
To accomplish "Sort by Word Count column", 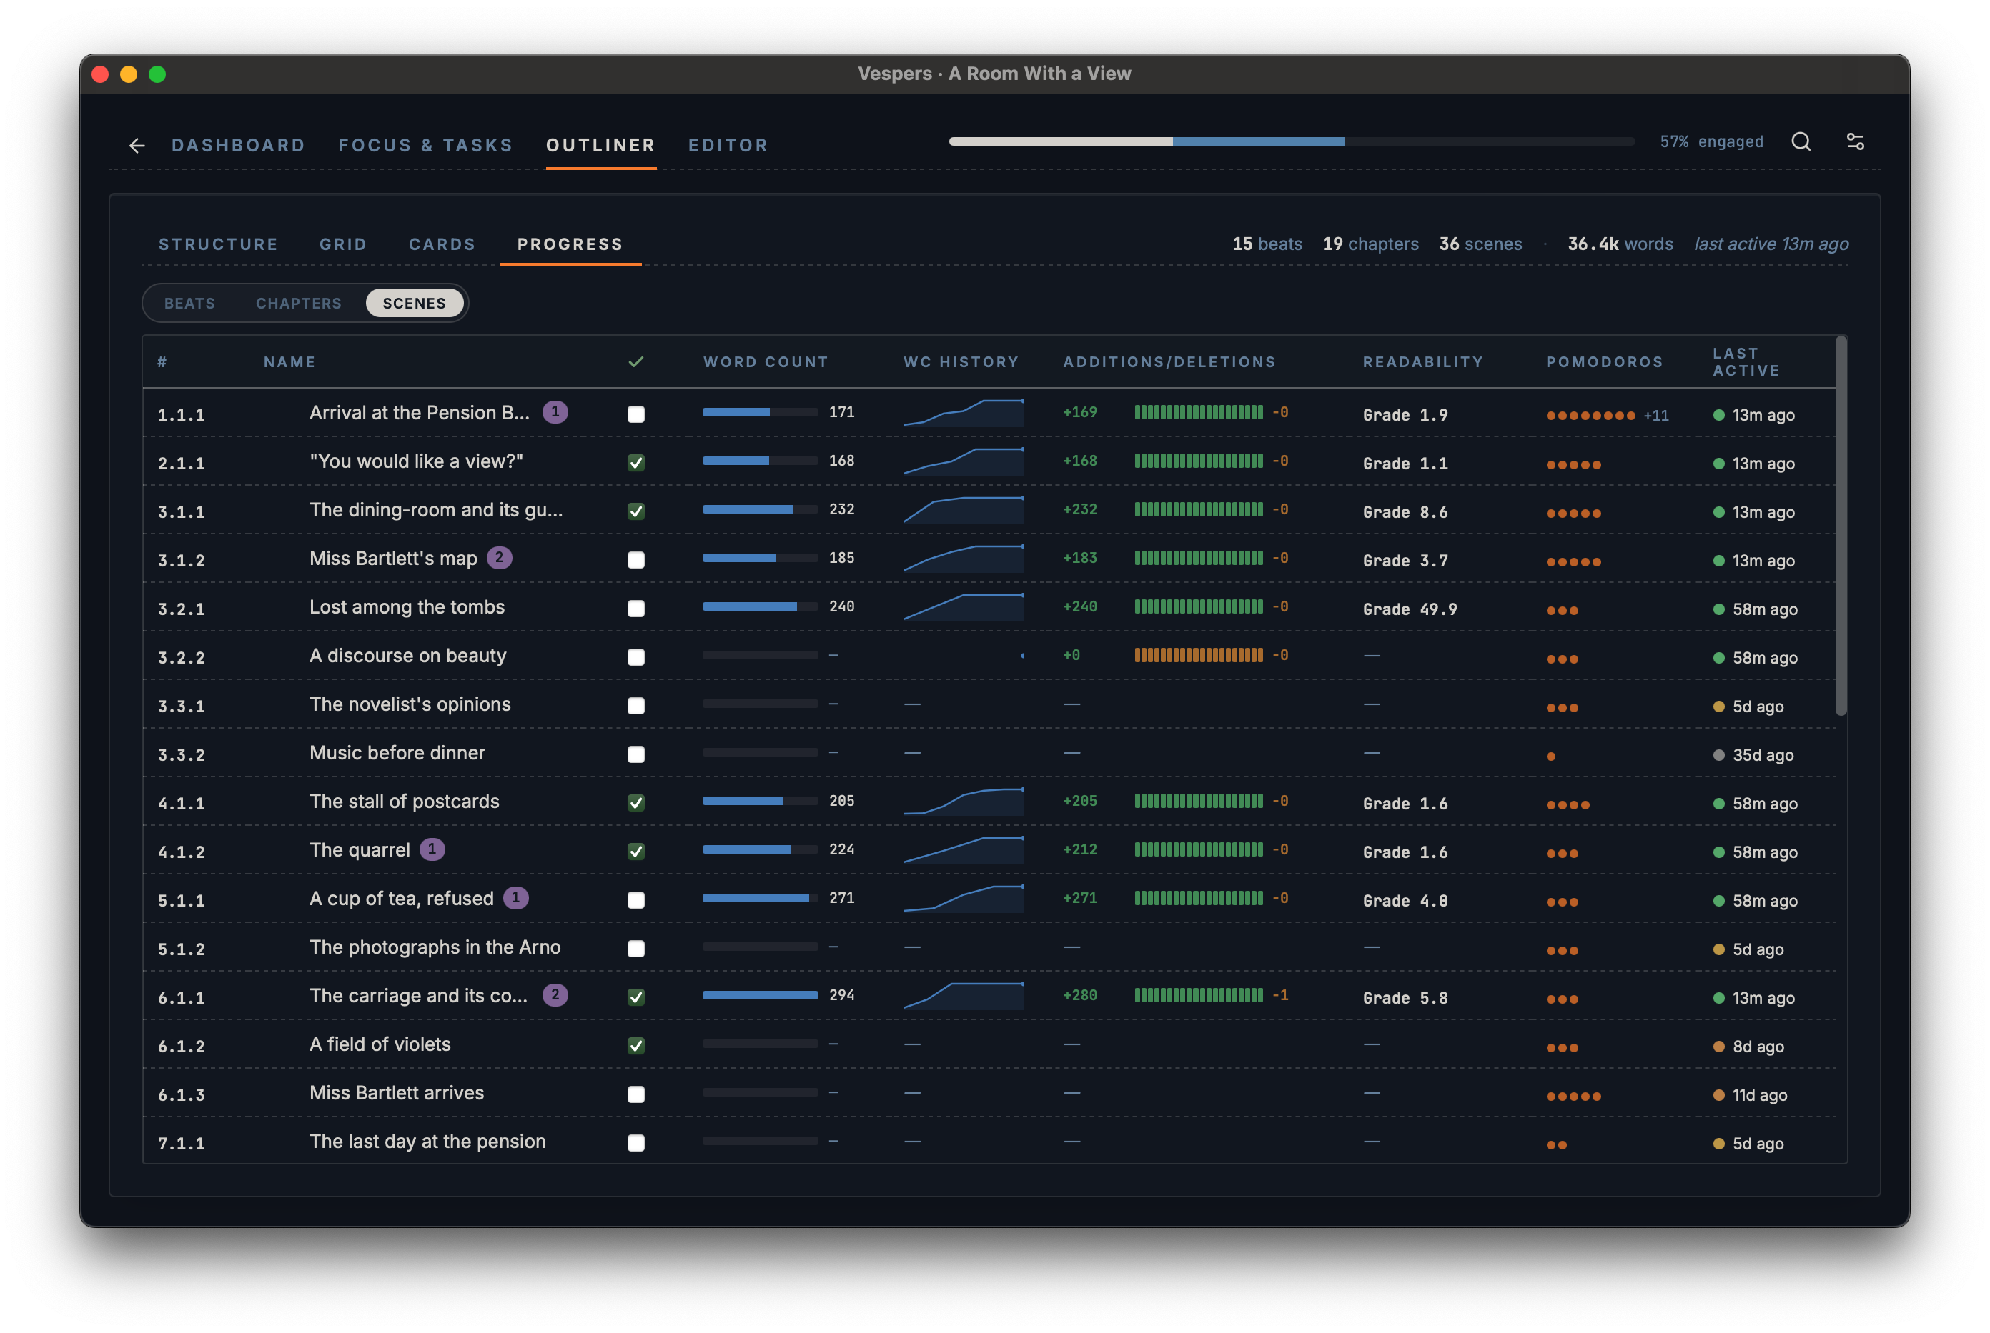I will tap(766, 362).
